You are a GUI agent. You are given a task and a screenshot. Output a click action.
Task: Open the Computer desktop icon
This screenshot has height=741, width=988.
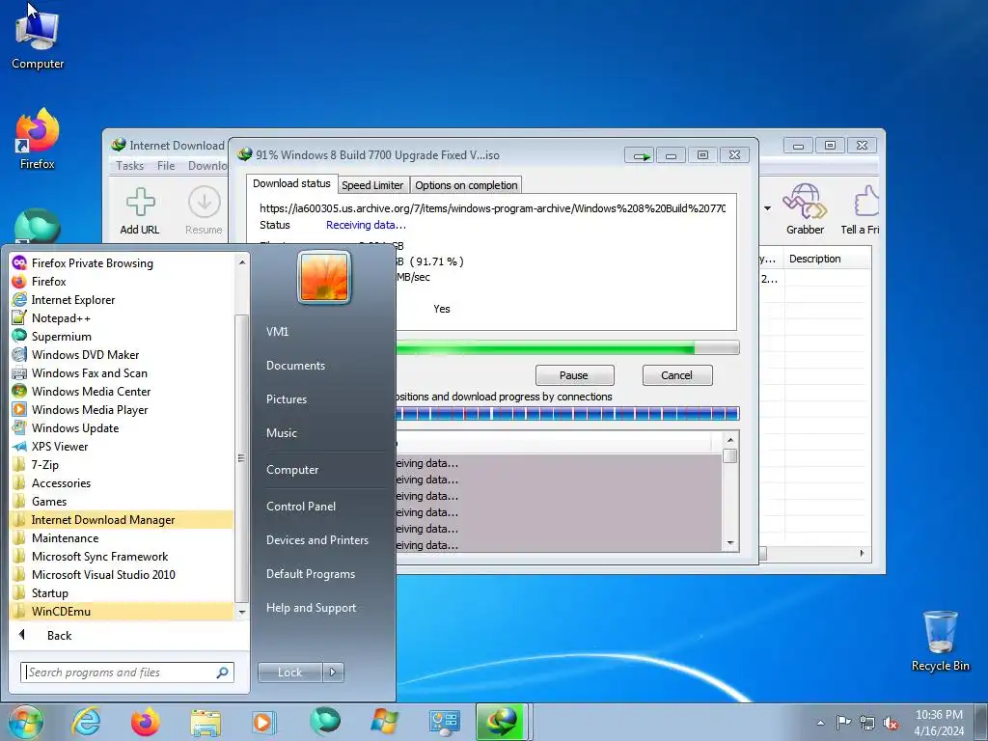pos(38,39)
